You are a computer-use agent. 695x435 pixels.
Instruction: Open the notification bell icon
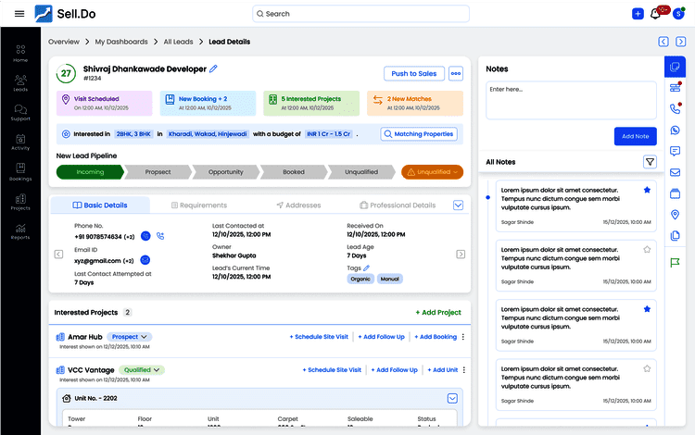656,14
